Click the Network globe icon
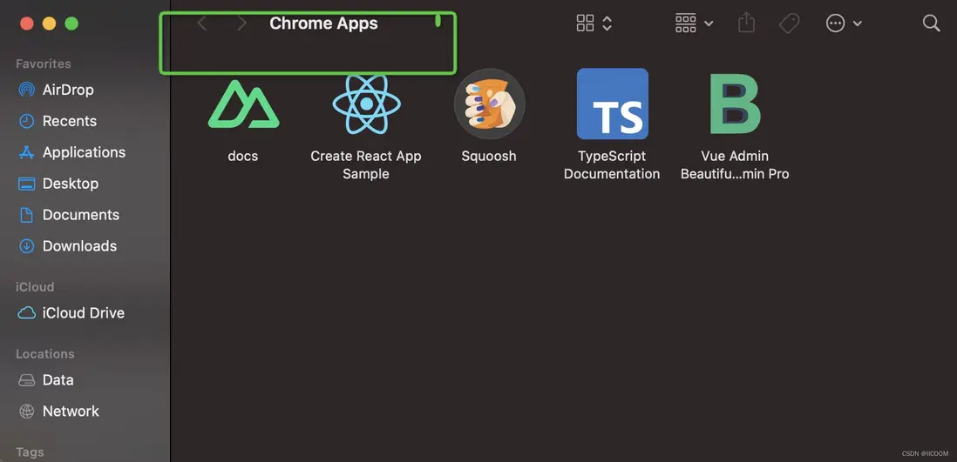The width and height of the screenshot is (957, 462). (26, 412)
